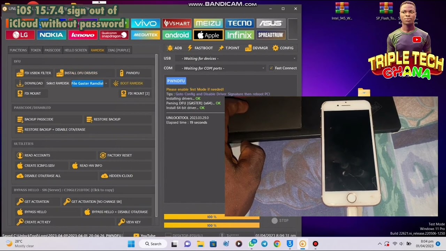Viewport: 446px width, 251px height.
Task: Choose the Vsmart brand tile
Action: tap(177, 23)
